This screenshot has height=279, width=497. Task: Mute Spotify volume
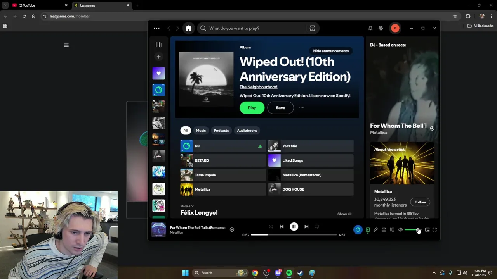[400, 230]
